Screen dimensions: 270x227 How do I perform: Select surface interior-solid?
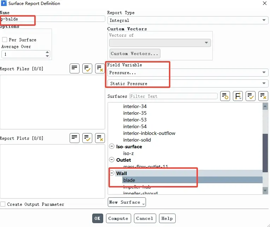point(137,140)
